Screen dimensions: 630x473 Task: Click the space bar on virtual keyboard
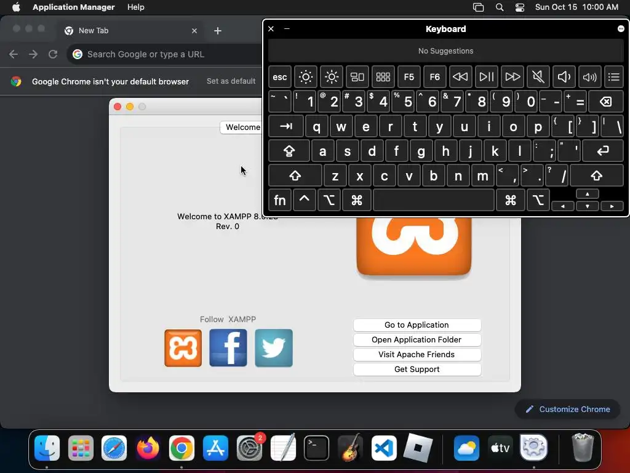434,200
